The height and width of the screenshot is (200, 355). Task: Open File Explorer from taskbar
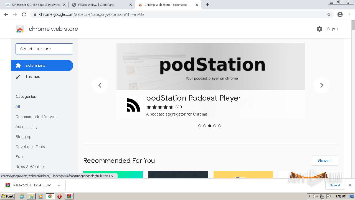click(31, 196)
